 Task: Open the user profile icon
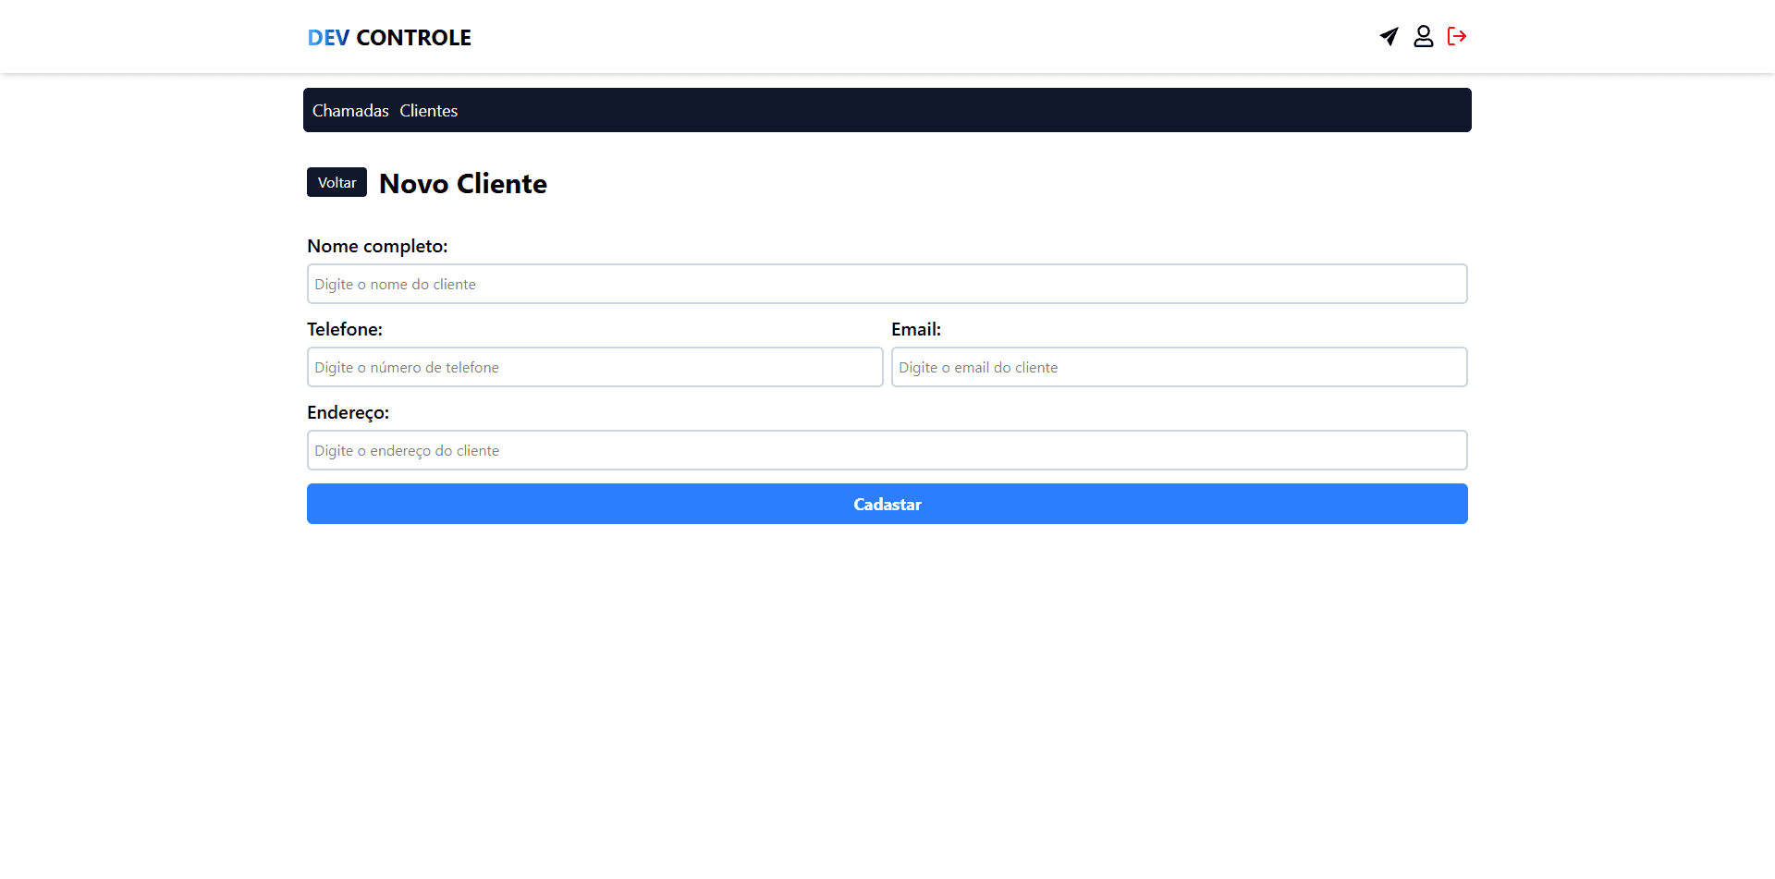click(x=1423, y=36)
